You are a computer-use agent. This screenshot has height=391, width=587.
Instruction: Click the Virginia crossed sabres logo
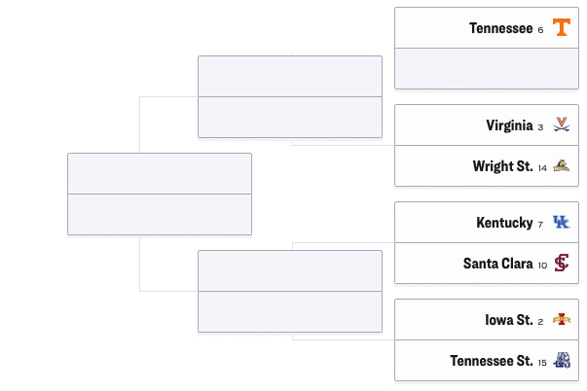561,125
